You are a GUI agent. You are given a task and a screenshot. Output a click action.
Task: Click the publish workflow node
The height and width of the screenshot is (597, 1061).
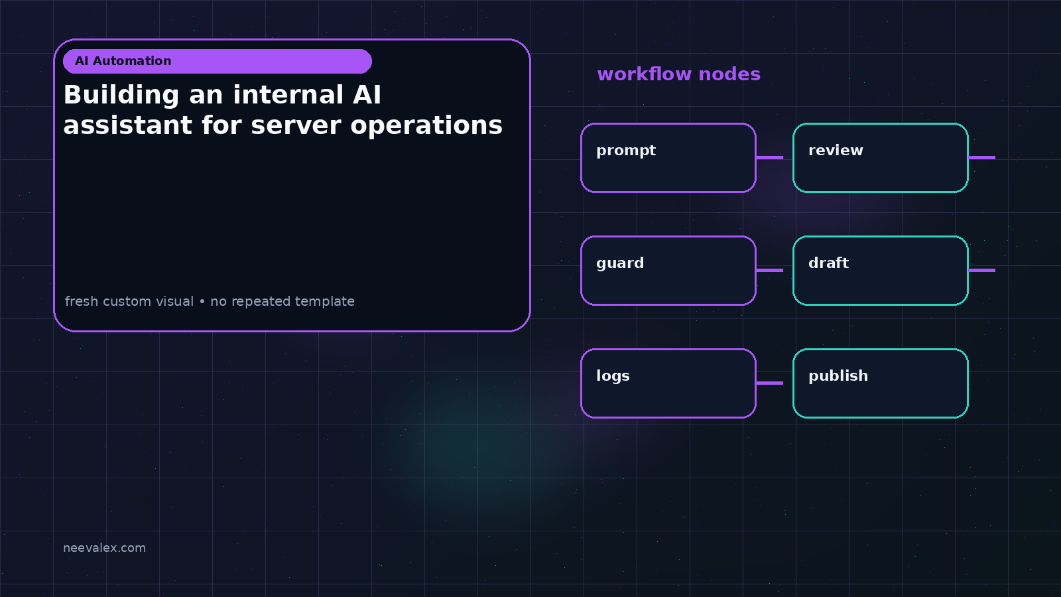[881, 383]
